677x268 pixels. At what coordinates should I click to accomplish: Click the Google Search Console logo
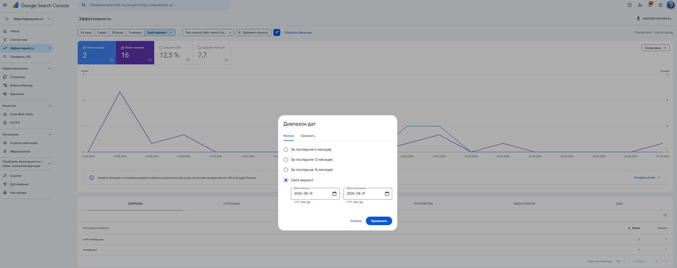(x=41, y=5)
